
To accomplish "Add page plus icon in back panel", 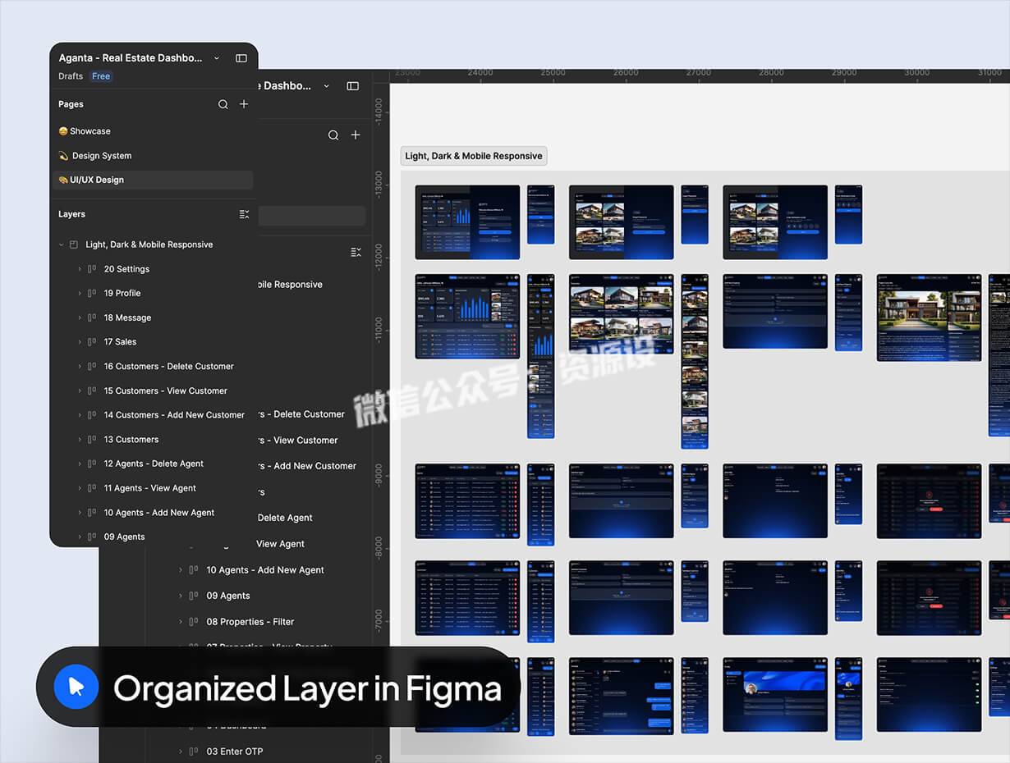I will click(x=356, y=135).
